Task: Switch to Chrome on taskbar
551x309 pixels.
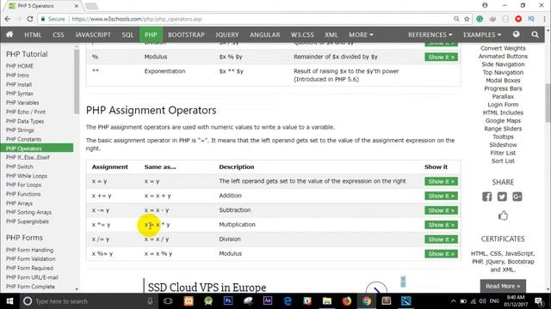Action: tap(367, 301)
